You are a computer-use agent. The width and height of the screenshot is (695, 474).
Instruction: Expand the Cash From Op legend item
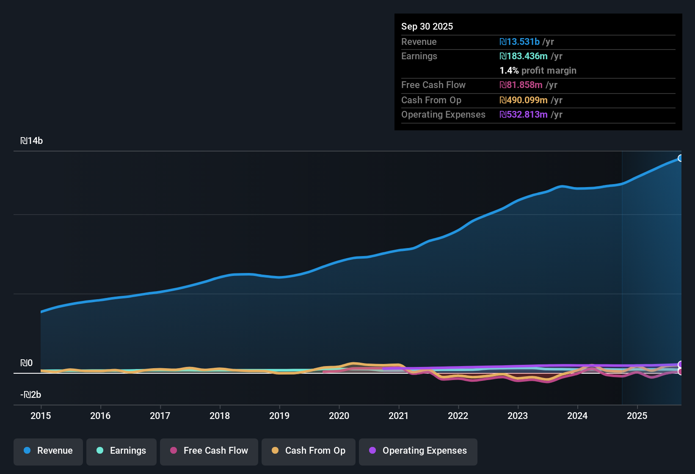(x=308, y=451)
